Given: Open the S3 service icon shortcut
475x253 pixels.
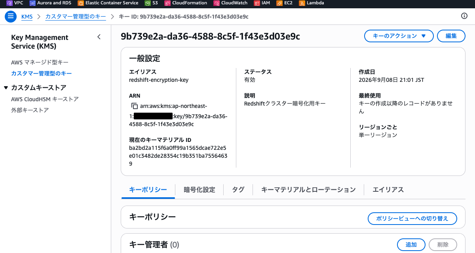Looking at the screenshot, I should (148, 3).
